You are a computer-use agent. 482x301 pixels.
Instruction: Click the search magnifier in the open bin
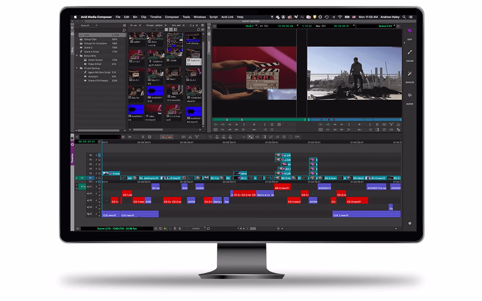[x=198, y=30]
